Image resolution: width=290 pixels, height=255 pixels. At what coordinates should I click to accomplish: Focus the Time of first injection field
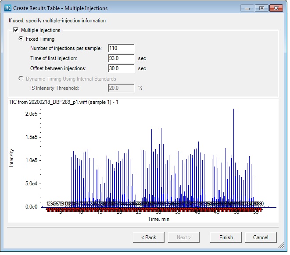click(x=121, y=58)
